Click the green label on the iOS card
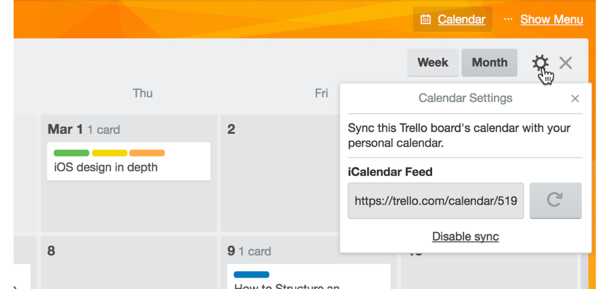Screen dimensions: 614x289 (71, 152)
